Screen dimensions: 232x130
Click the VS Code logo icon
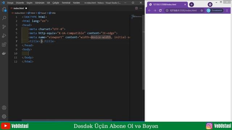pyautogui.click(x=3, y=3)
